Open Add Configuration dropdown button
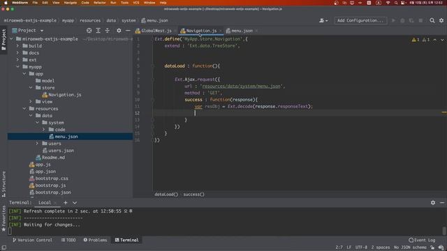The height and width of the screenshot is (251, 447). pyautogui.click(x=360, y=20)
